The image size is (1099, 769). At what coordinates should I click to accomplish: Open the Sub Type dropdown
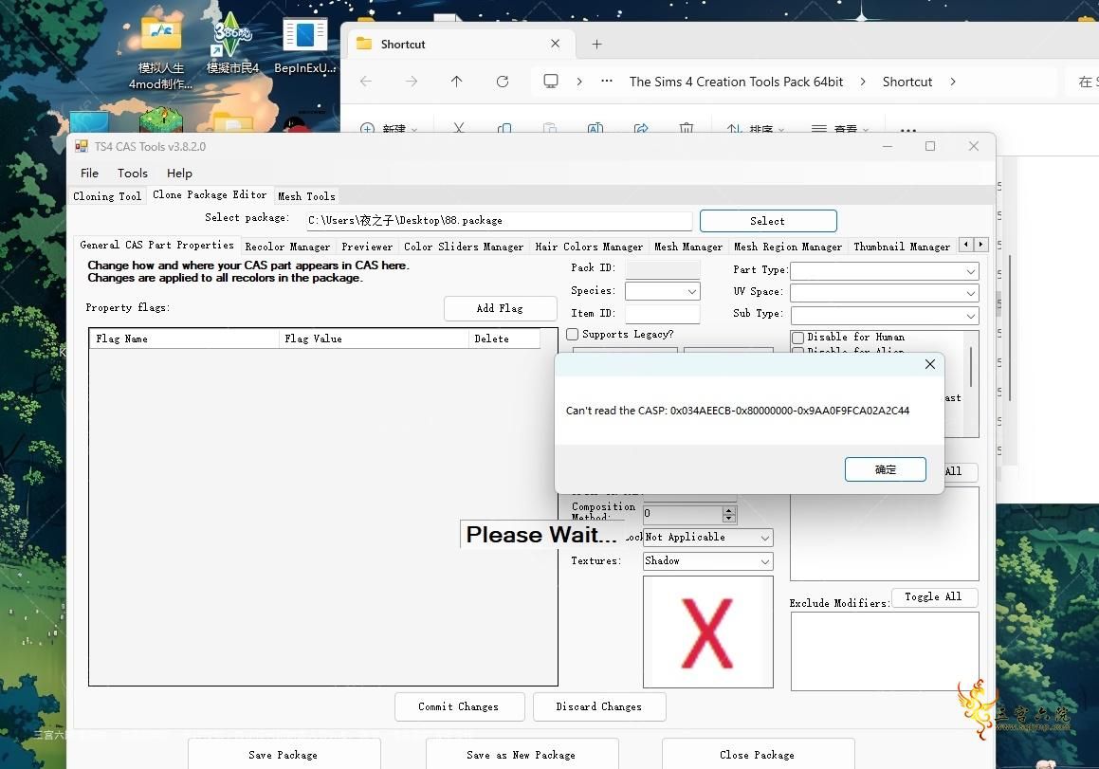click(971, 316)
